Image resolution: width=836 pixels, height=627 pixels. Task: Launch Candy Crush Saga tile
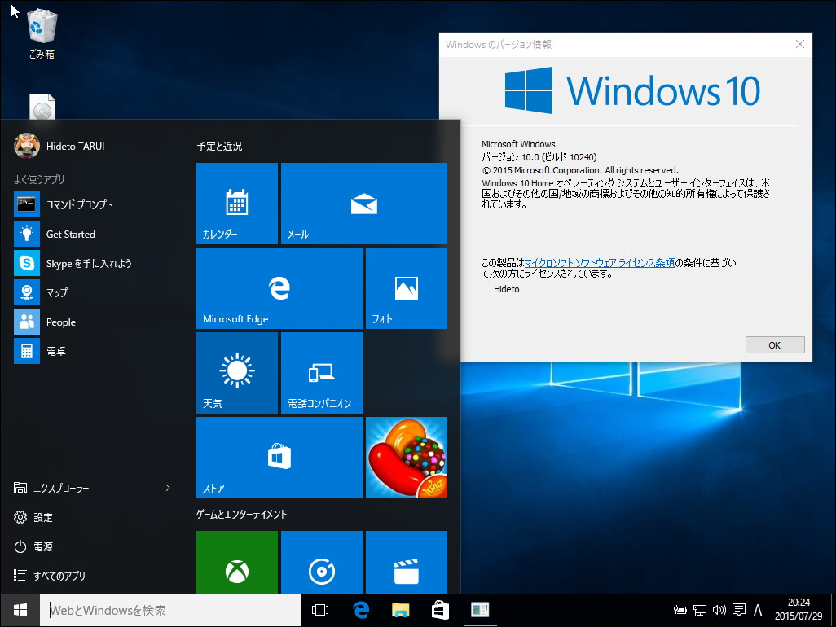click(x=406, y=457)
